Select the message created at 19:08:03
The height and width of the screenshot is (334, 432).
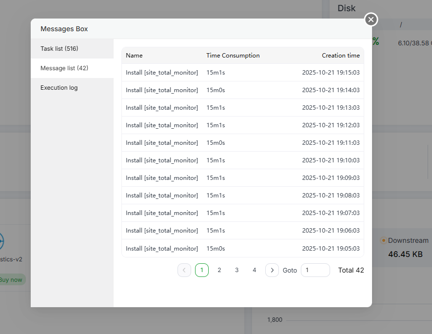point(242,196)
